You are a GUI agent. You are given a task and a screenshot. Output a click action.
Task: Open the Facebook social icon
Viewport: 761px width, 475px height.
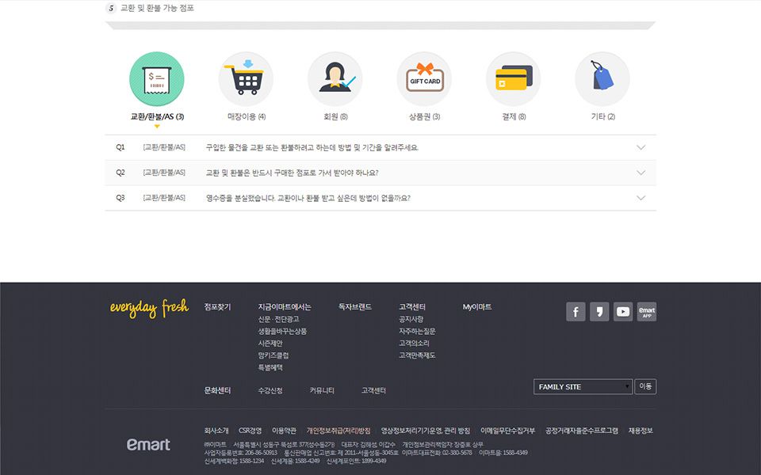pyautogui.click(x=576, y=312)
